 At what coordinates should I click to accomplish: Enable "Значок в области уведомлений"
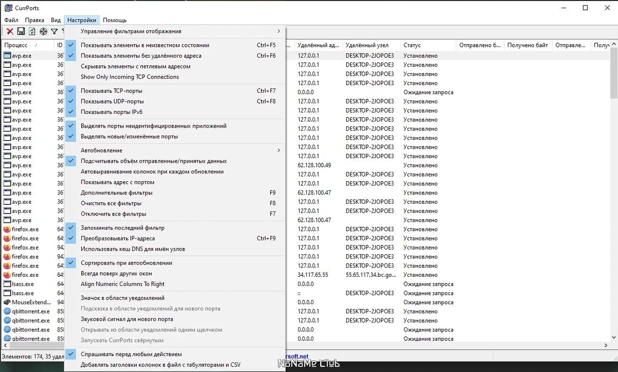(175, 298)
